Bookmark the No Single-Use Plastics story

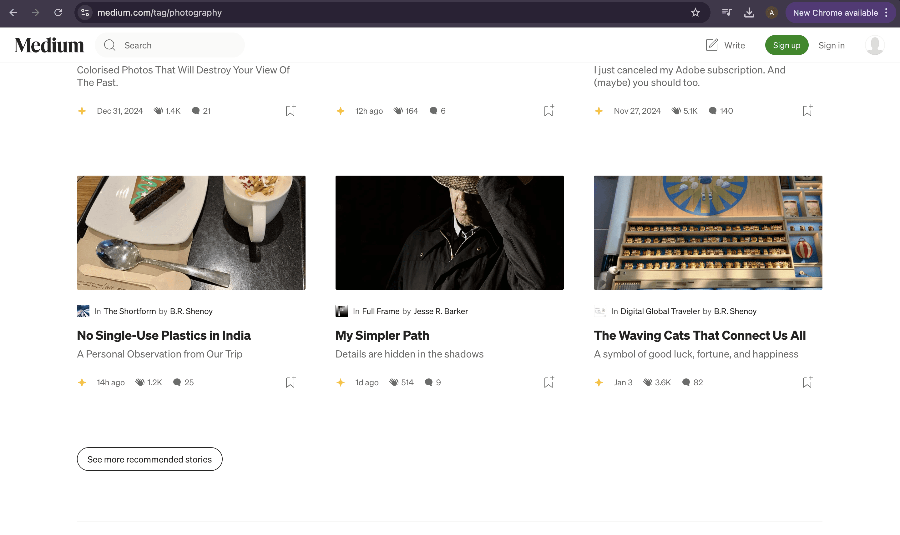291,382
